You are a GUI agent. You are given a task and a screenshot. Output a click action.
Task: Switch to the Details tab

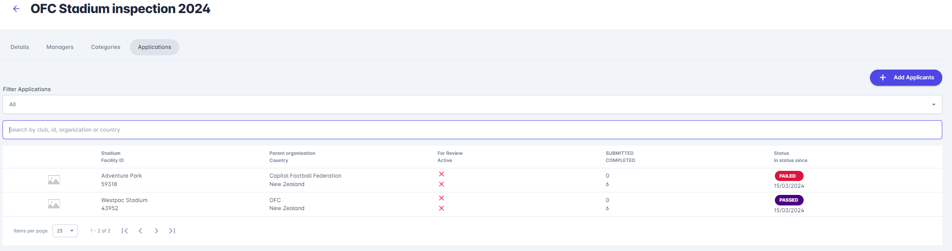coord(20,47)
